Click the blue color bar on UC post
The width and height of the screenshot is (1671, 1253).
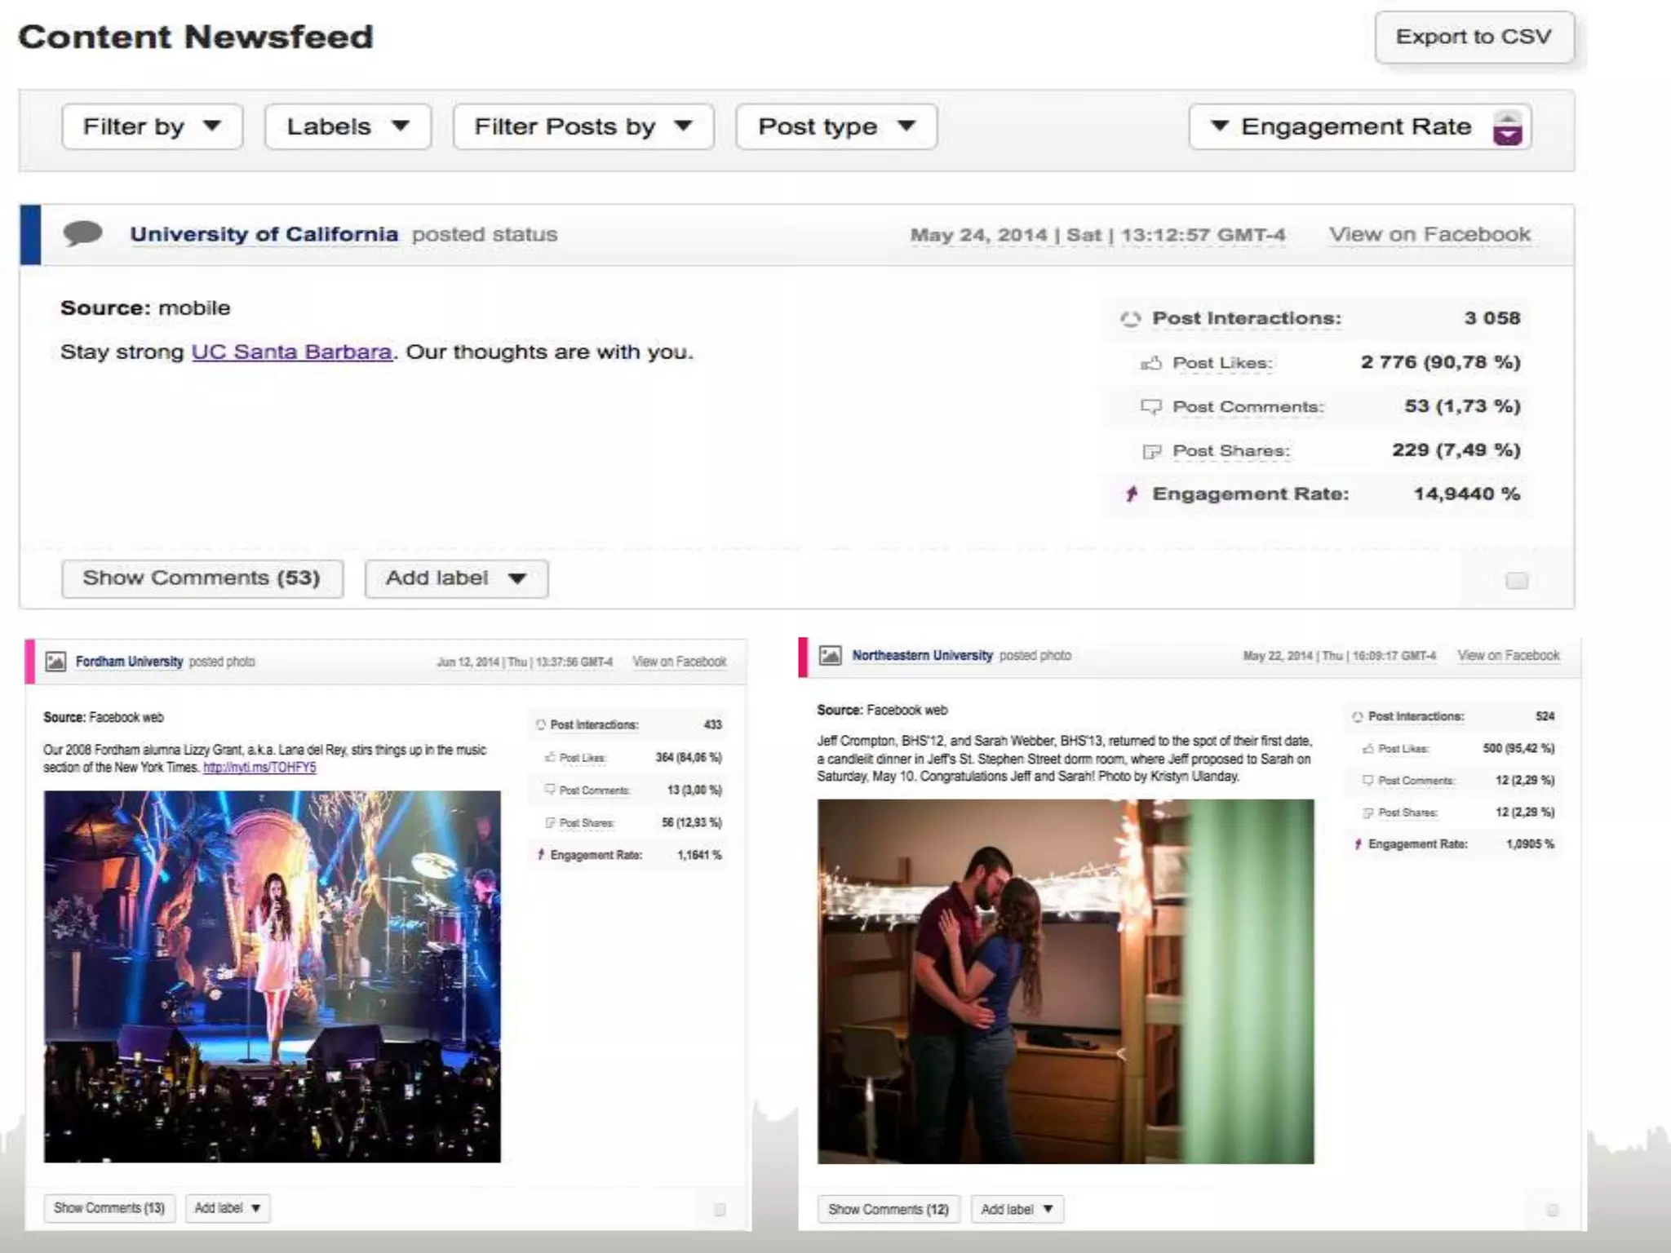pyautogui.click(x=30, y=234)
